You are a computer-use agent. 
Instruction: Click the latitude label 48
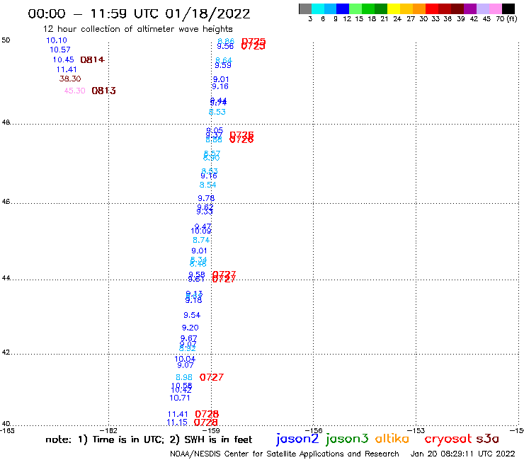pyautogui.click(x=6, y=122)
